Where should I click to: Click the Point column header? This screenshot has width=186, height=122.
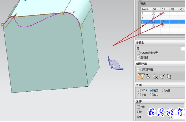point(146,9)
